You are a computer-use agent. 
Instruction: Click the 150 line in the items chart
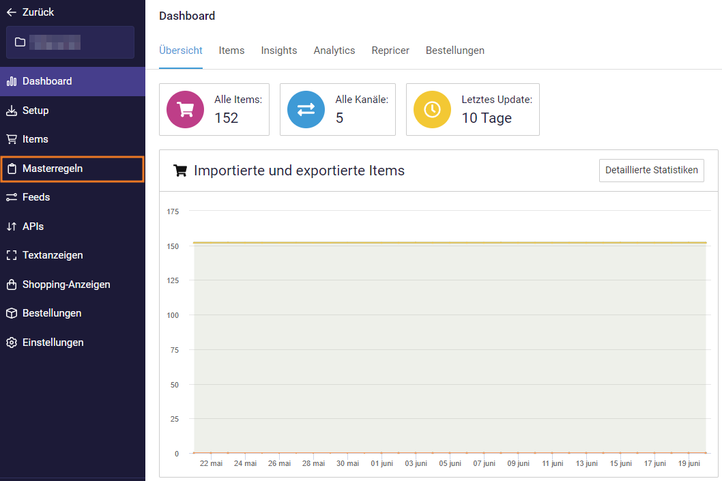click(450, 242)
